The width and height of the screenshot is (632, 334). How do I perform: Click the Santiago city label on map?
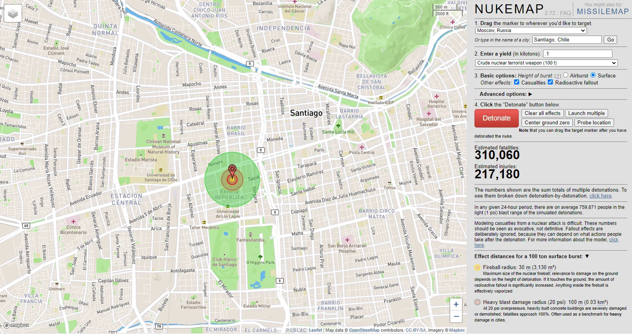pos(306,113)
